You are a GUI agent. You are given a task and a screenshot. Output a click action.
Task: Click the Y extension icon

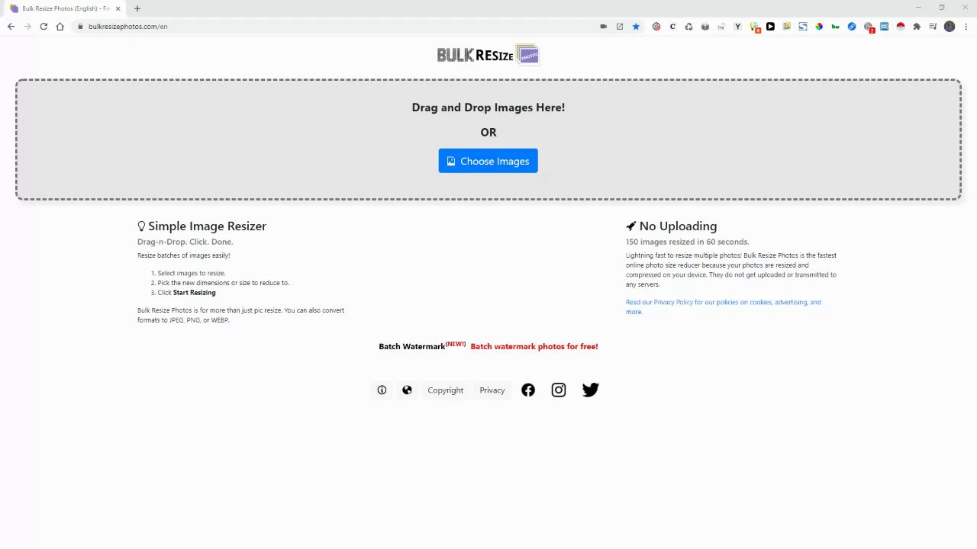[x=737, y=26]
